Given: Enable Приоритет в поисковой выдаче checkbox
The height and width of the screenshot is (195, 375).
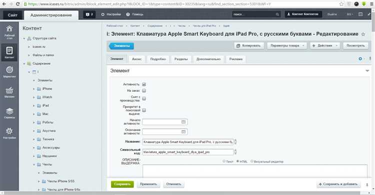Looking at the screenshot, I should [x=144, y=110].
